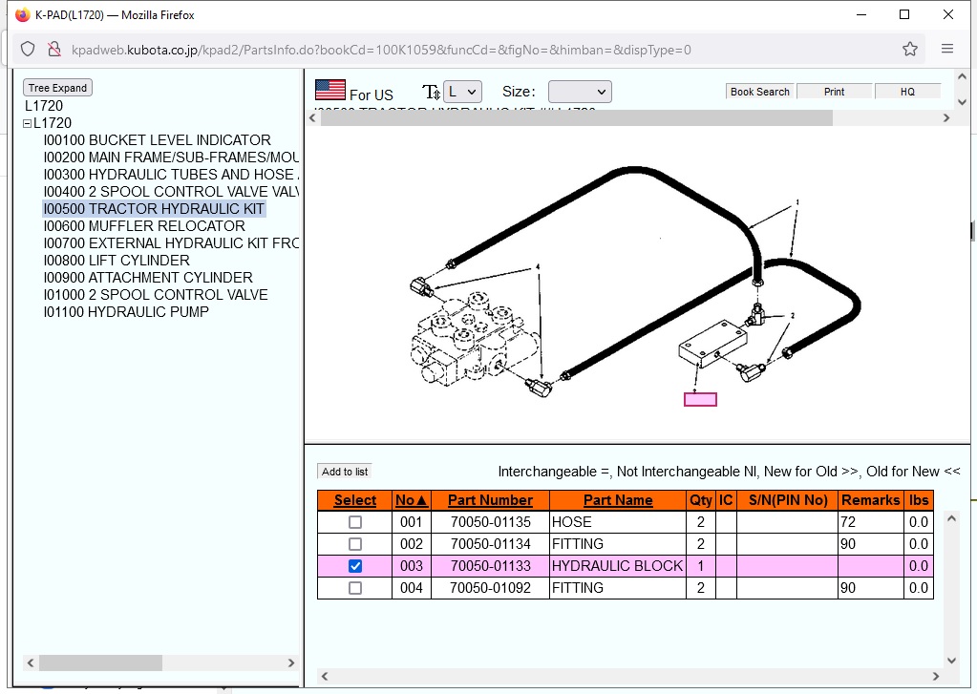
Task: Click the header frame scroll down arrow
Action: pos(962,102)
